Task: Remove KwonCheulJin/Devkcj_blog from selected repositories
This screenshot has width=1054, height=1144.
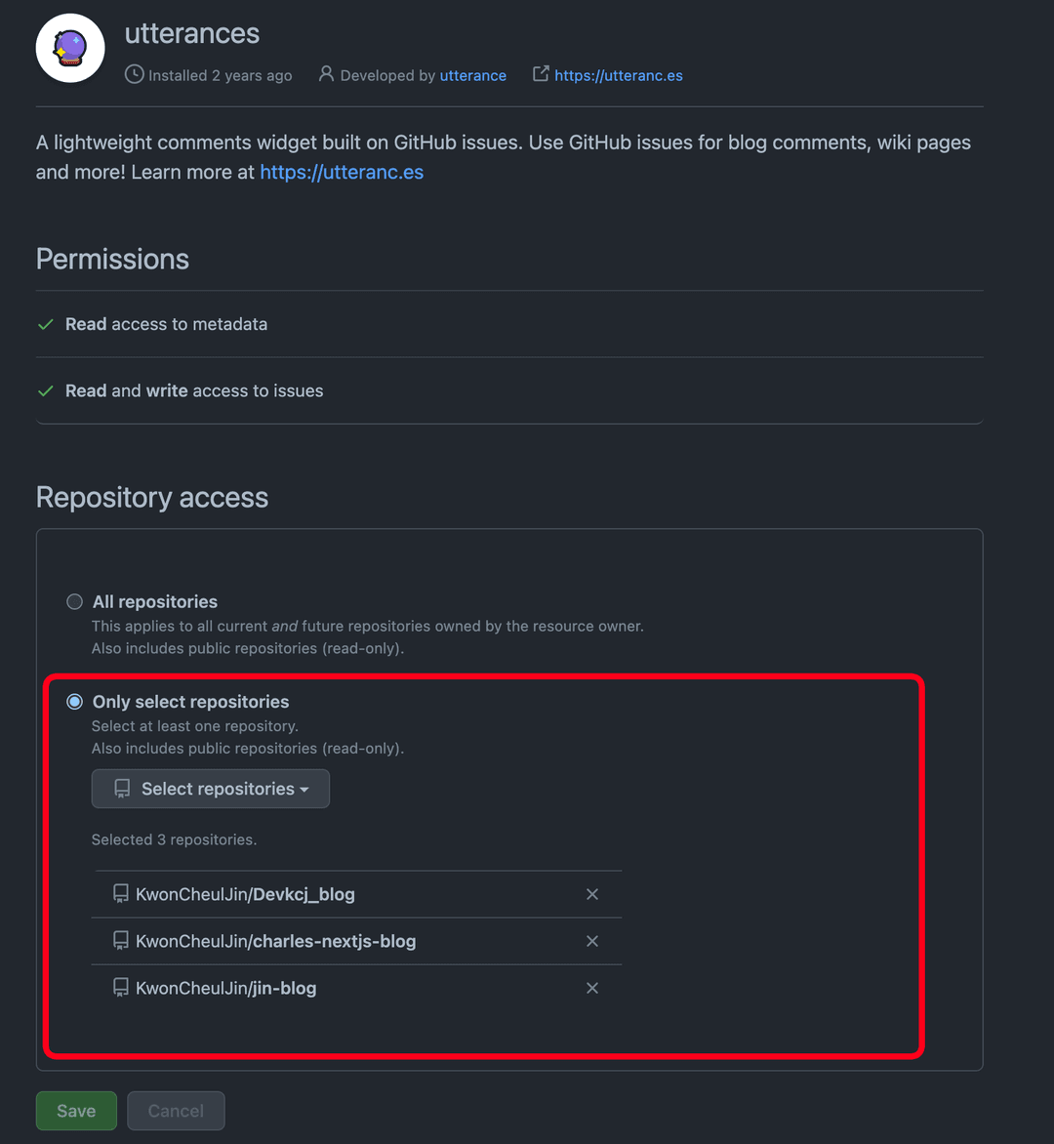Action: 592,893
